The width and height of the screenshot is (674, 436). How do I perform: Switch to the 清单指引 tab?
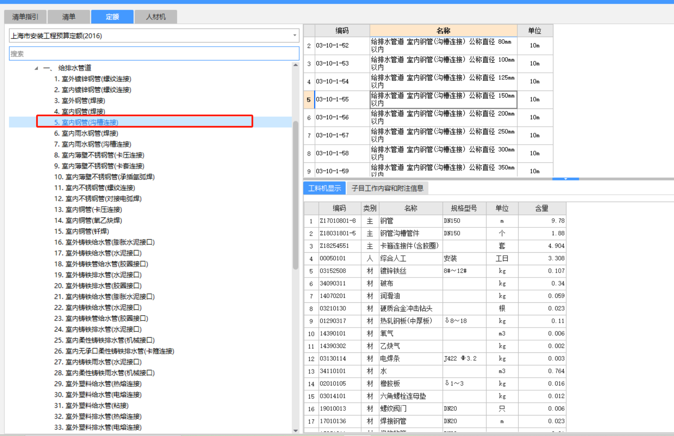(25, 17)
